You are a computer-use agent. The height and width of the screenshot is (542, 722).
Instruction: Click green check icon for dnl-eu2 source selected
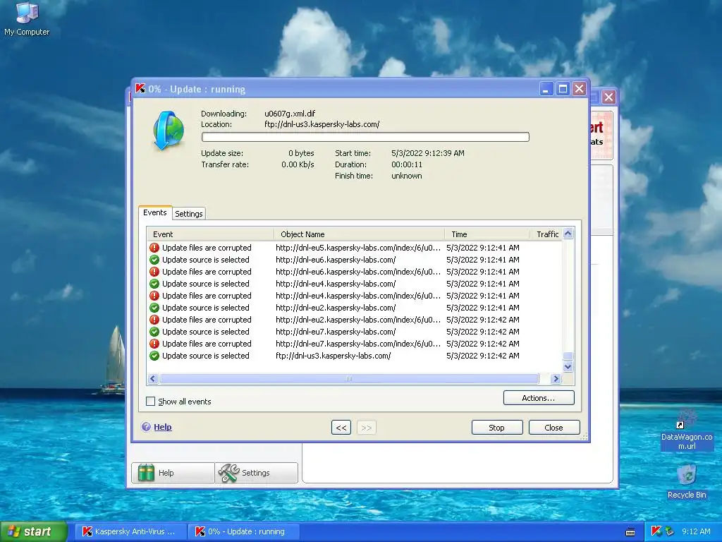pyautogui.click(x=154, y=308)
